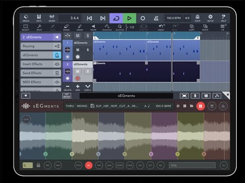Open the tempo setting showing 100.0 BPM

(x=174, y=18)
